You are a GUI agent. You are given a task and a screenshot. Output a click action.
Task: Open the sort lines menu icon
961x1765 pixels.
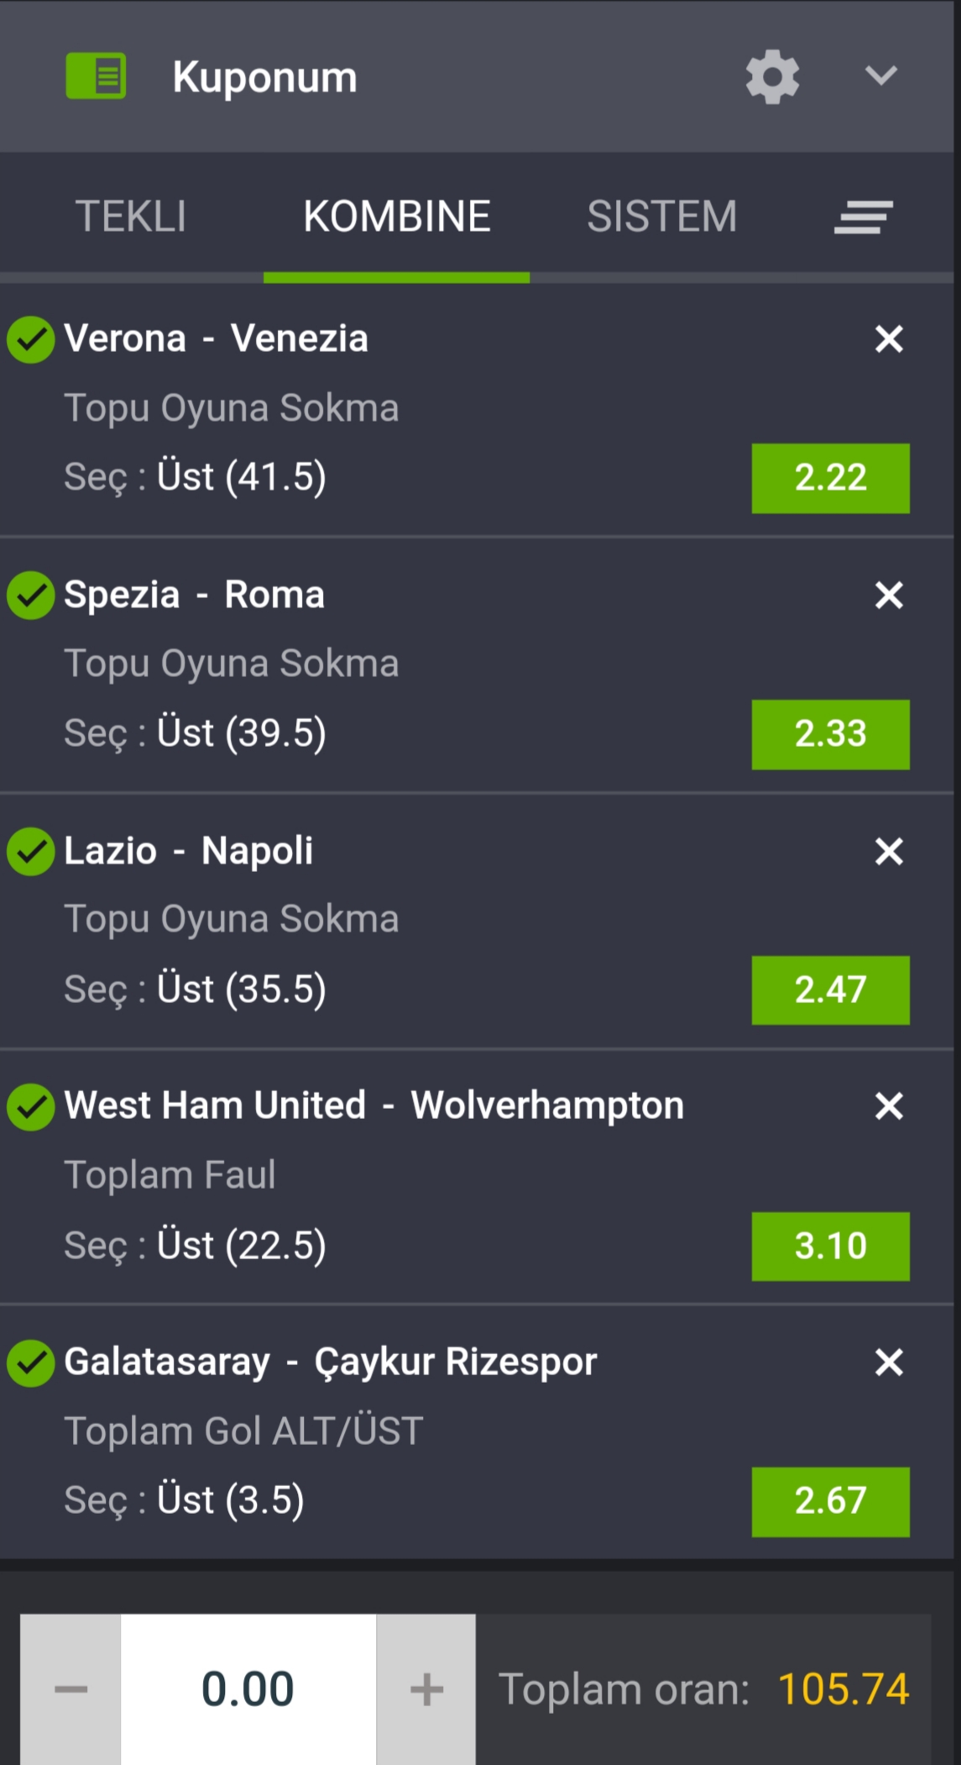click(x=863, y=217)
